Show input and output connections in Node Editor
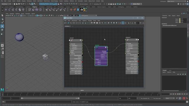189x106 pixels. pos(74,23)
